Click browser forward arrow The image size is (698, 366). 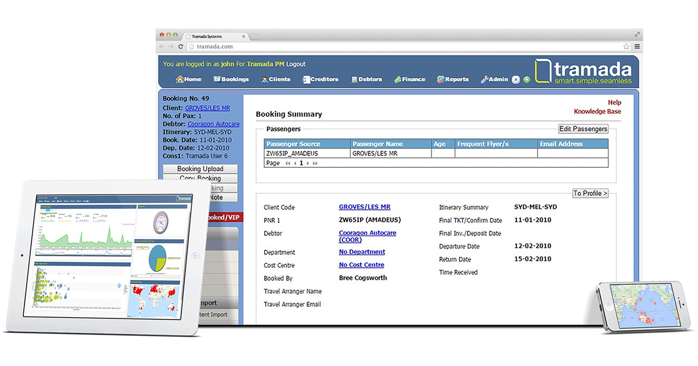171,46
